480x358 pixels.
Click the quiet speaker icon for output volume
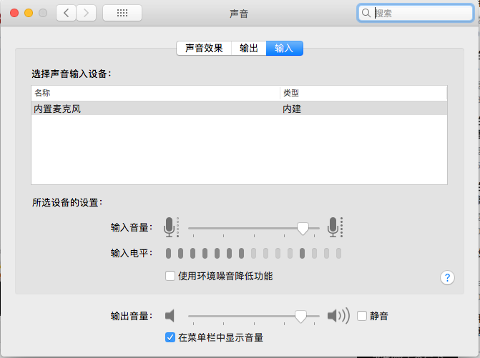click(170, 316)
